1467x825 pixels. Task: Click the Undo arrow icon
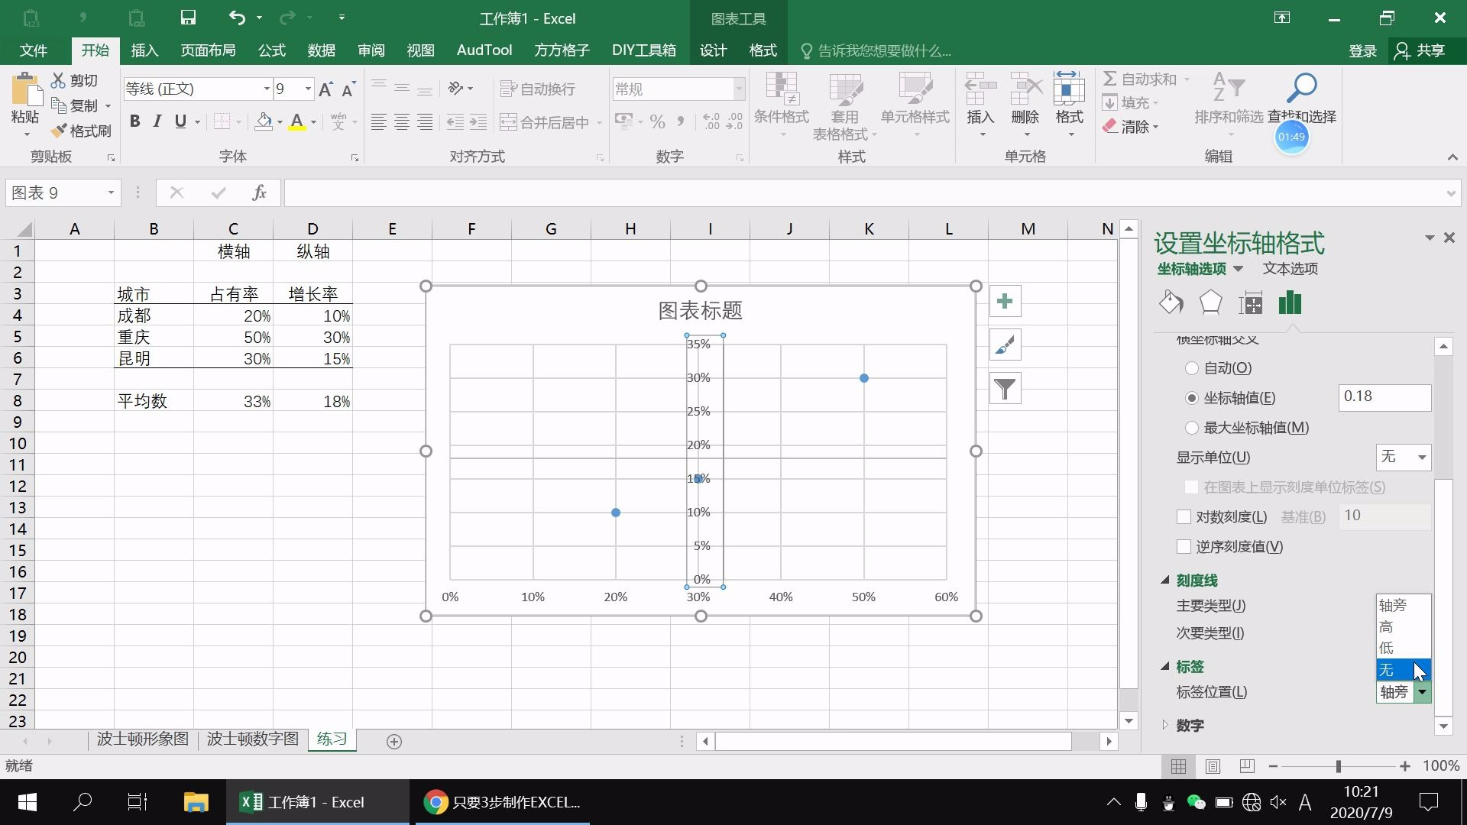[237, 18]
